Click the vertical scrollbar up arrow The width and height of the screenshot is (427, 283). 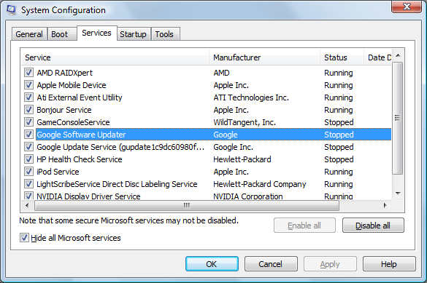pyautogui.click(x=398, y=55)
